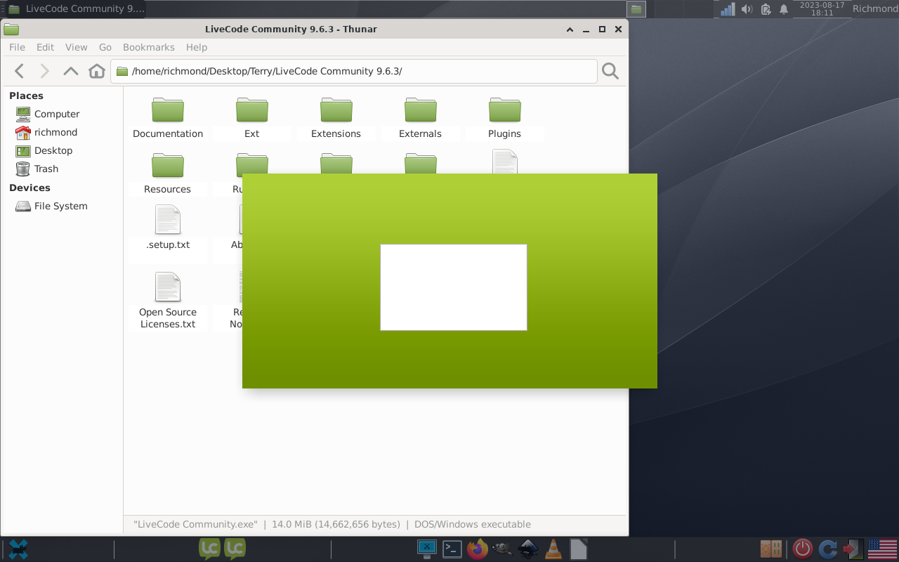Click the Thunar window menu icon in title bar

[11, 30]
